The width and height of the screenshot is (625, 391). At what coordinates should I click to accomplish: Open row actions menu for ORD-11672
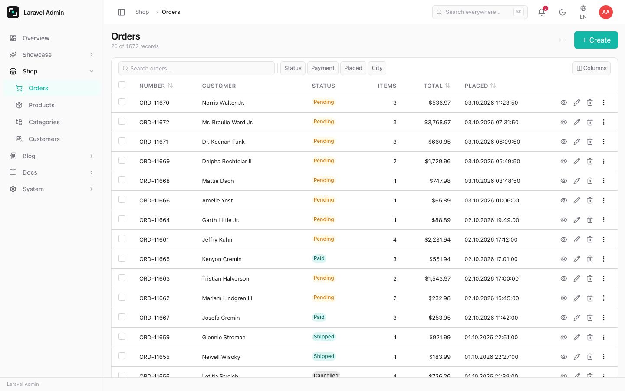click(604, 122)
